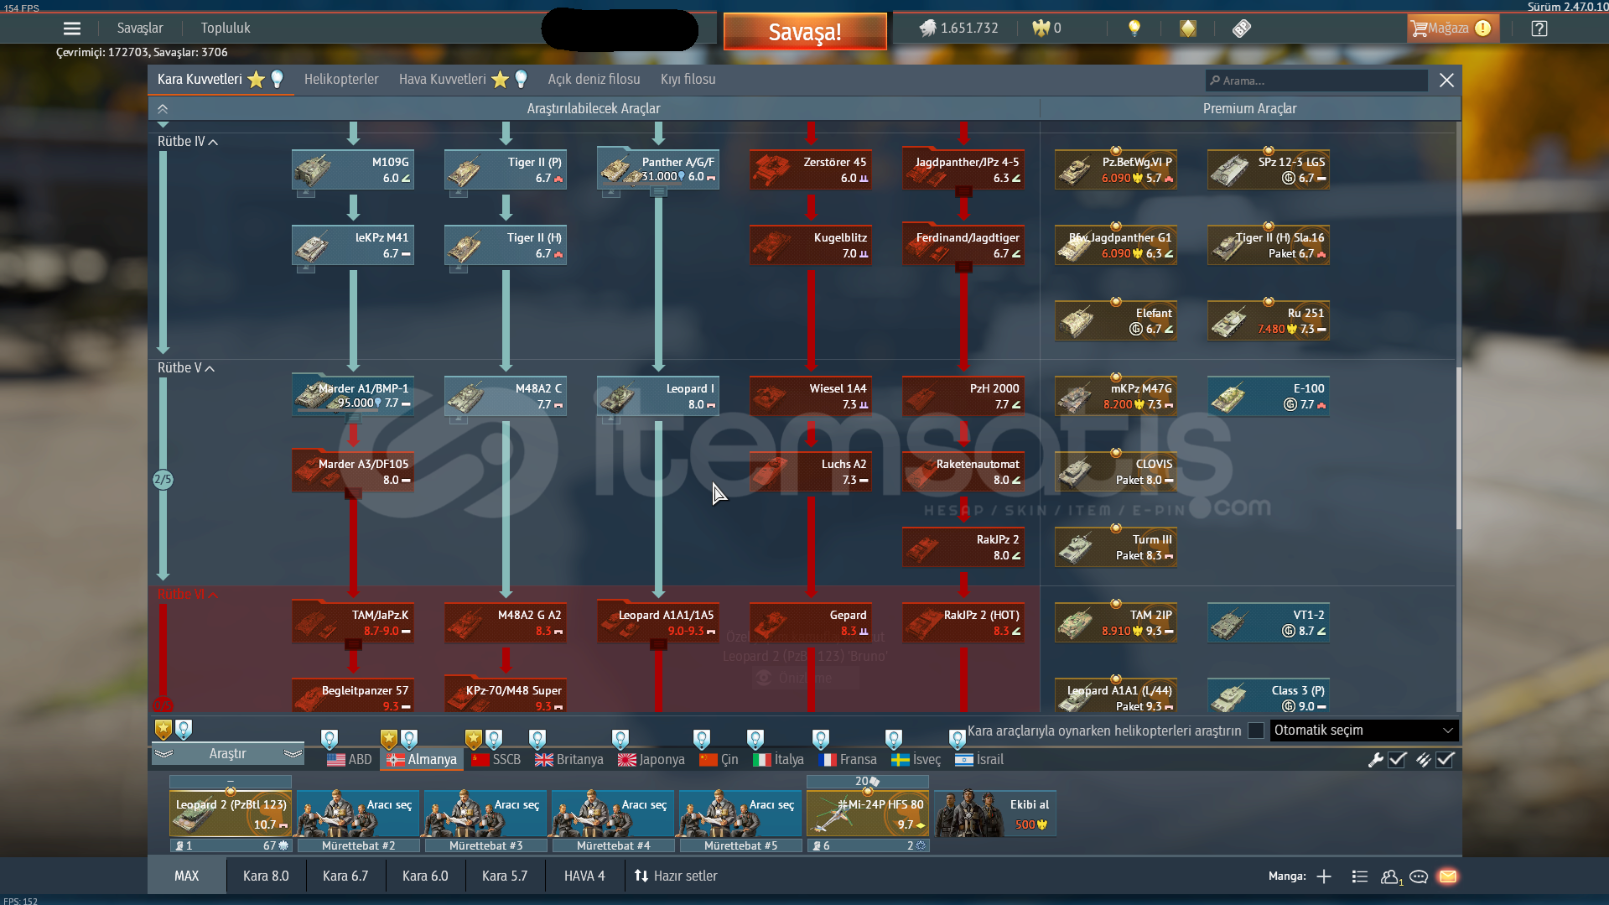Select Leopard 2 (PzBtl 123) crew slot

230,814
